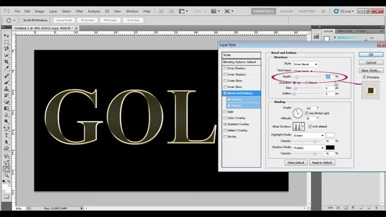Select the Eyedropper tool

pyautogui.click(x=7, y=68)
